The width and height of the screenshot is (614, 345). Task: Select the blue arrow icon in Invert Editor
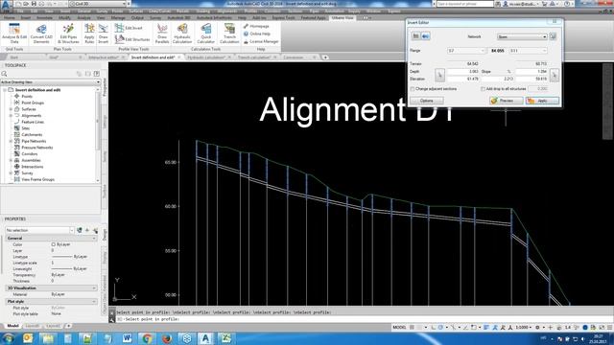coord(426,36)
